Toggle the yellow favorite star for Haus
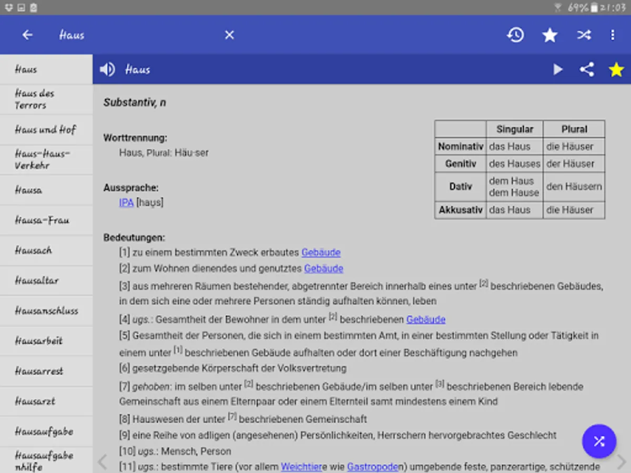631x473 pixels. pyautogui.click(x=616, y=69)
